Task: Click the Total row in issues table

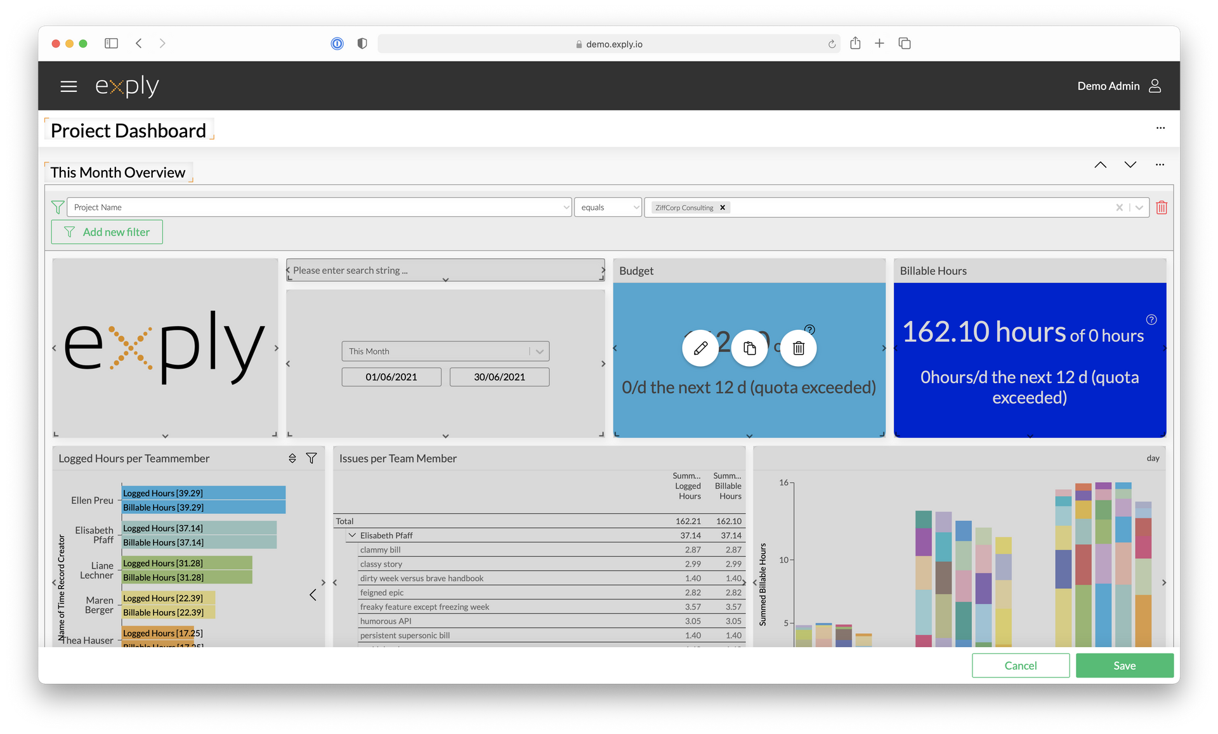Action: point(539,521)
